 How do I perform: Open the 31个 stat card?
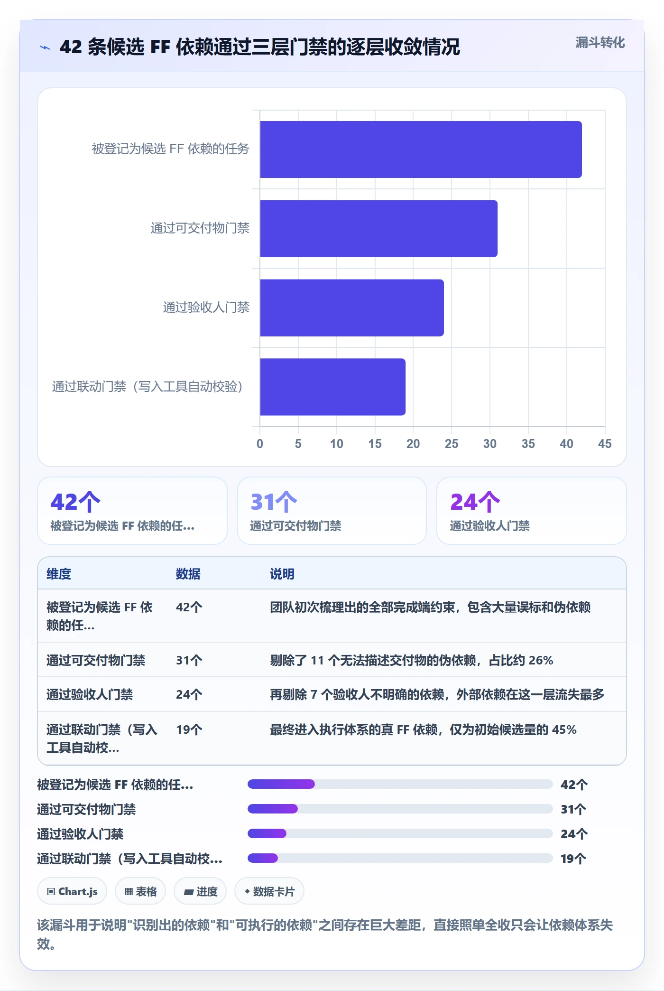(332, 511)
